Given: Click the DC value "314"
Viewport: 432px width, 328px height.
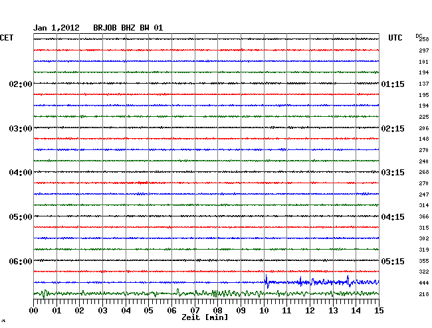Looking at the screenshot, I should coord(424,205).
